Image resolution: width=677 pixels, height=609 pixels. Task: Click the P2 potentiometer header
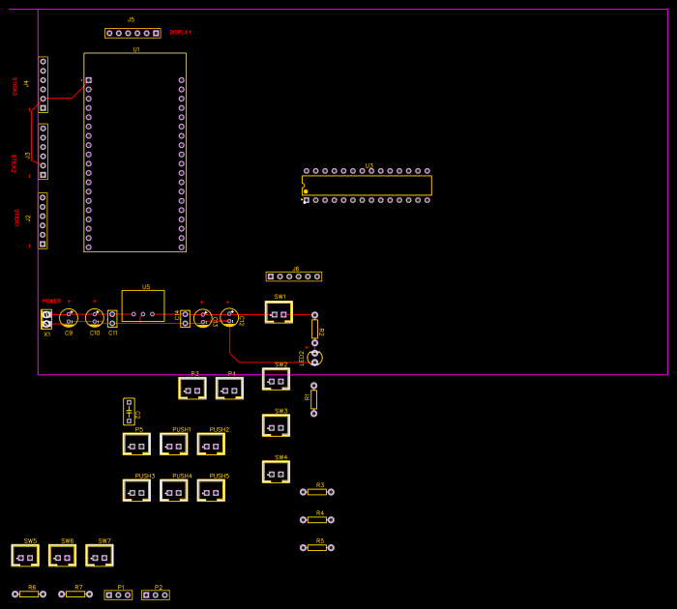[x=156, y=595]
